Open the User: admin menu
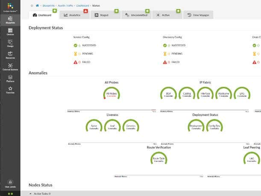 [10, 184]
